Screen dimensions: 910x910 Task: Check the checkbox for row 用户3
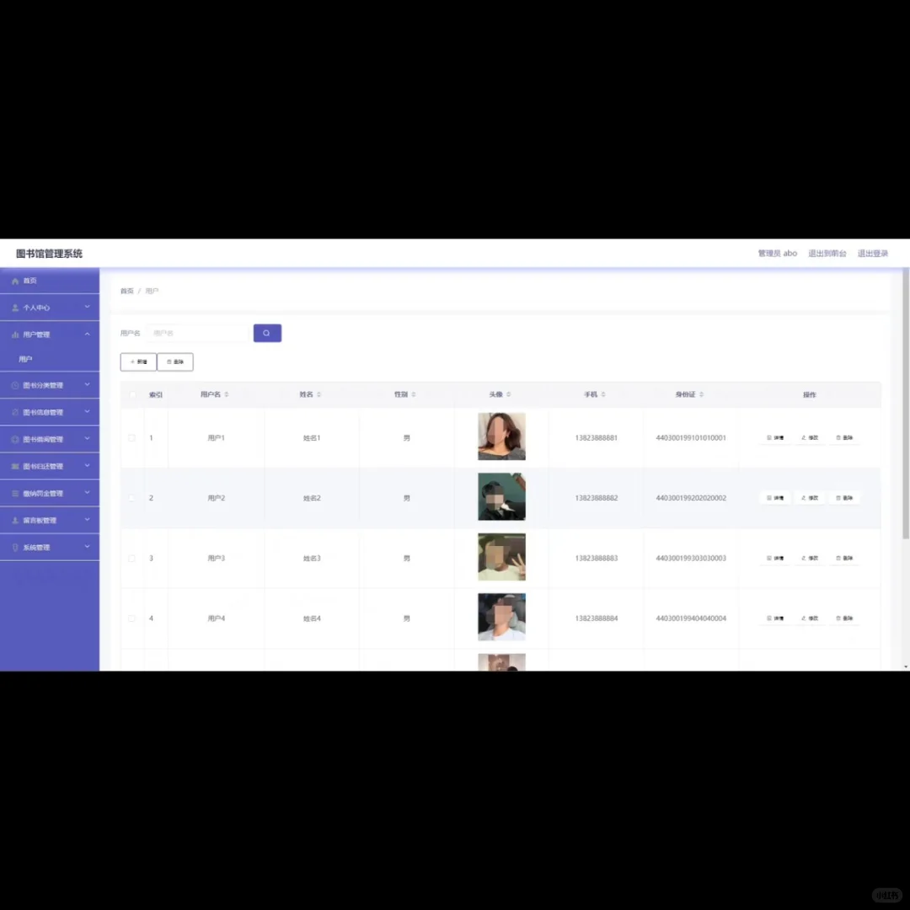[131, 559]
